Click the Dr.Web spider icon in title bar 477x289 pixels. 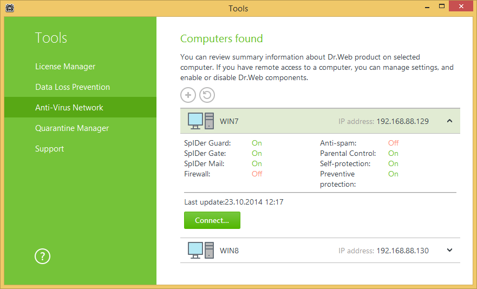10,8
